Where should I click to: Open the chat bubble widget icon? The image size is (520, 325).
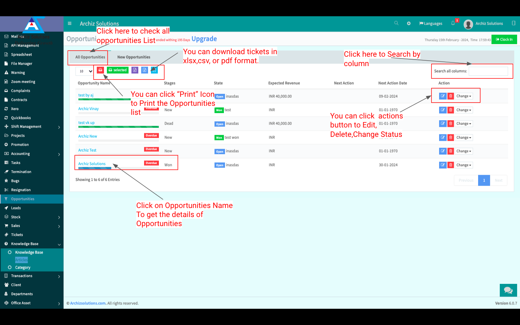tap(508, 290)
